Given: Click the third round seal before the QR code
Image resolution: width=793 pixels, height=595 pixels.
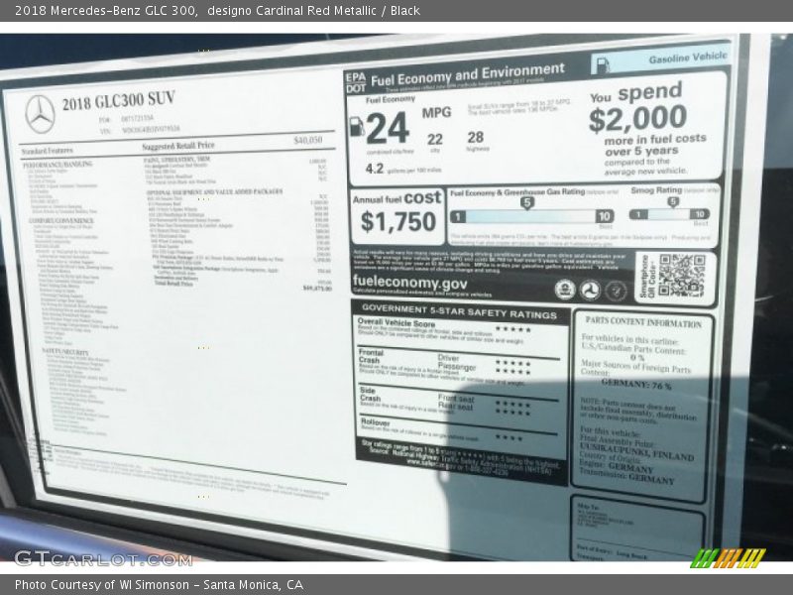Looking at the screenshot, I should click(x=616, y=291).
